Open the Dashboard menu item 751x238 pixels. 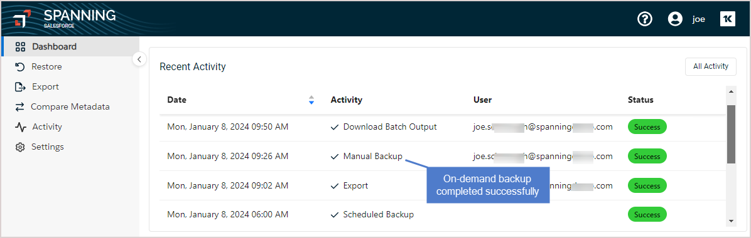[70, 47]
